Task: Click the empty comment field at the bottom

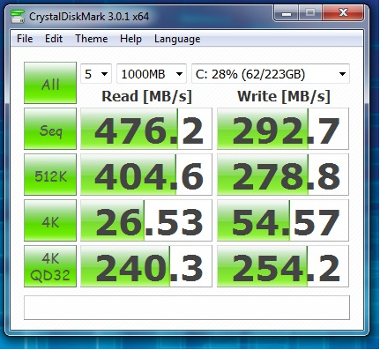Action: click(187, 308)
